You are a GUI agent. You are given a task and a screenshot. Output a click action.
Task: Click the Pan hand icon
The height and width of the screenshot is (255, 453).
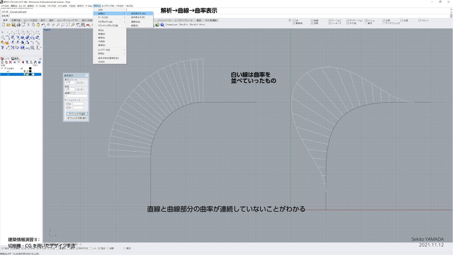pos(48,25)
